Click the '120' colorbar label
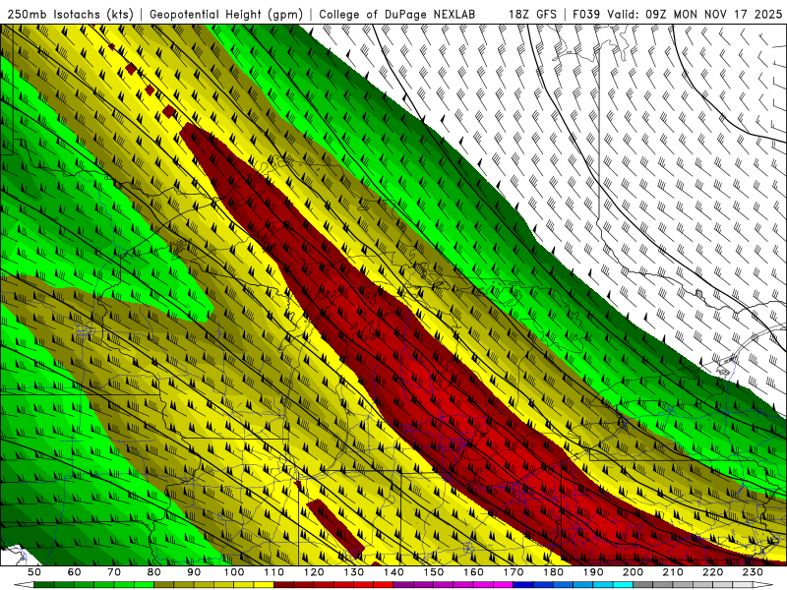The width and height of the screenshot is (787, 590). pos(314,572)
